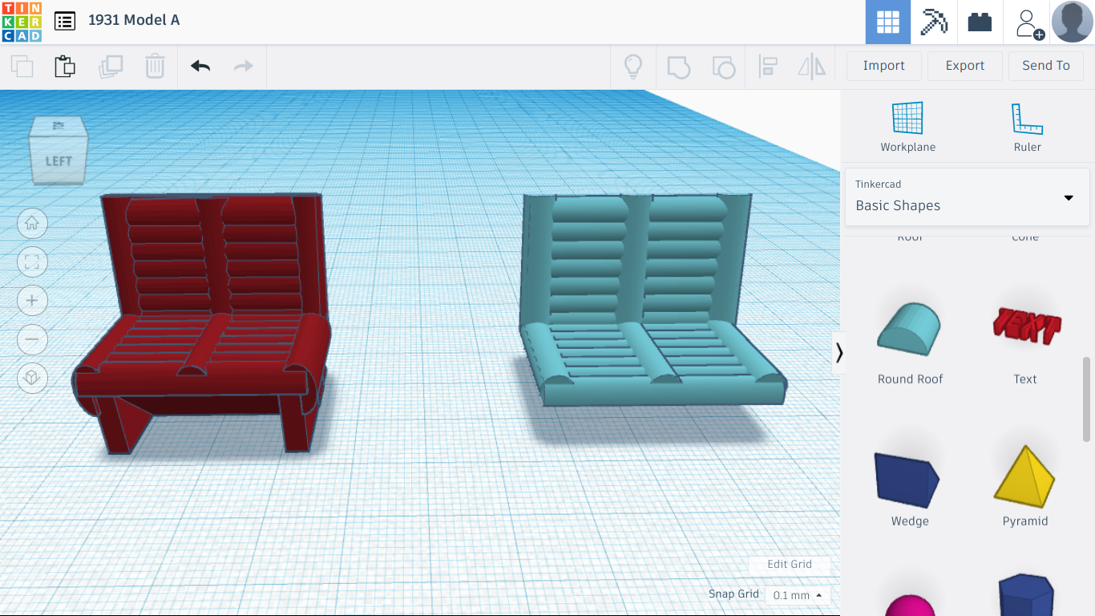The image size is (1095, 616).
Task: Click the Import button
Action: 884,66
